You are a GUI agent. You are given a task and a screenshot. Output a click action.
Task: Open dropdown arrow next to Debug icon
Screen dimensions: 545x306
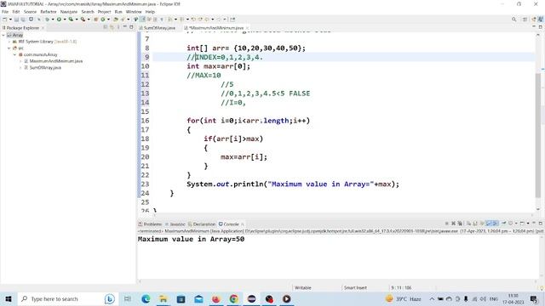(53, 20)
